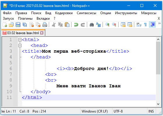Close the document with the menu bar X

tap(159, 19)
